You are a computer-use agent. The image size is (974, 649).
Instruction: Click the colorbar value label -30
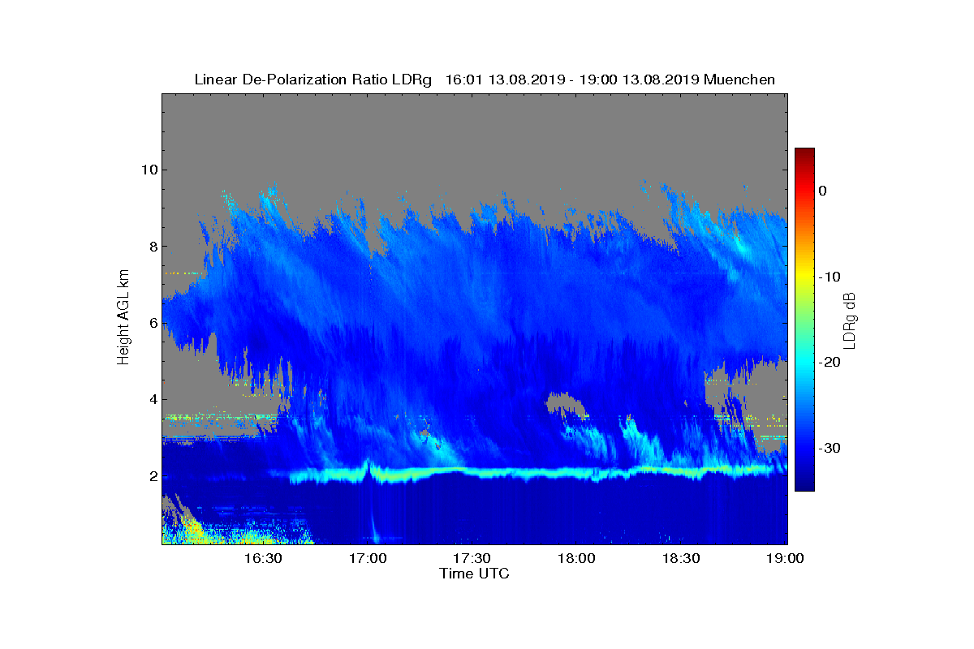828,449
